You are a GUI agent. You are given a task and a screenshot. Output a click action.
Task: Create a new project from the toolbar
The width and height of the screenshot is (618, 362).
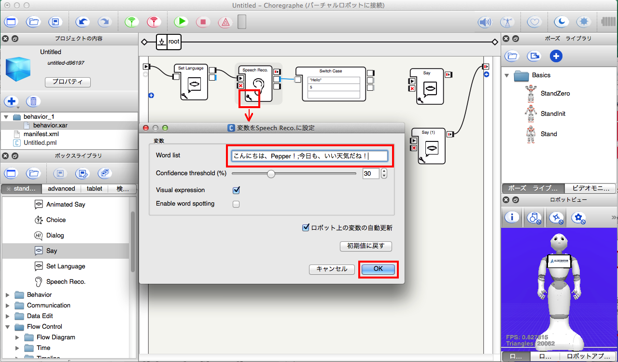click(11, 22)
